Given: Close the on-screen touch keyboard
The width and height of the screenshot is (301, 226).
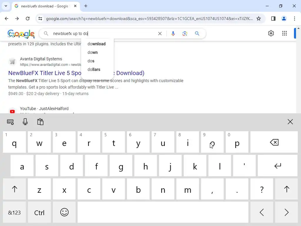Looking at the screenshot, I should [x=290, y=122].
